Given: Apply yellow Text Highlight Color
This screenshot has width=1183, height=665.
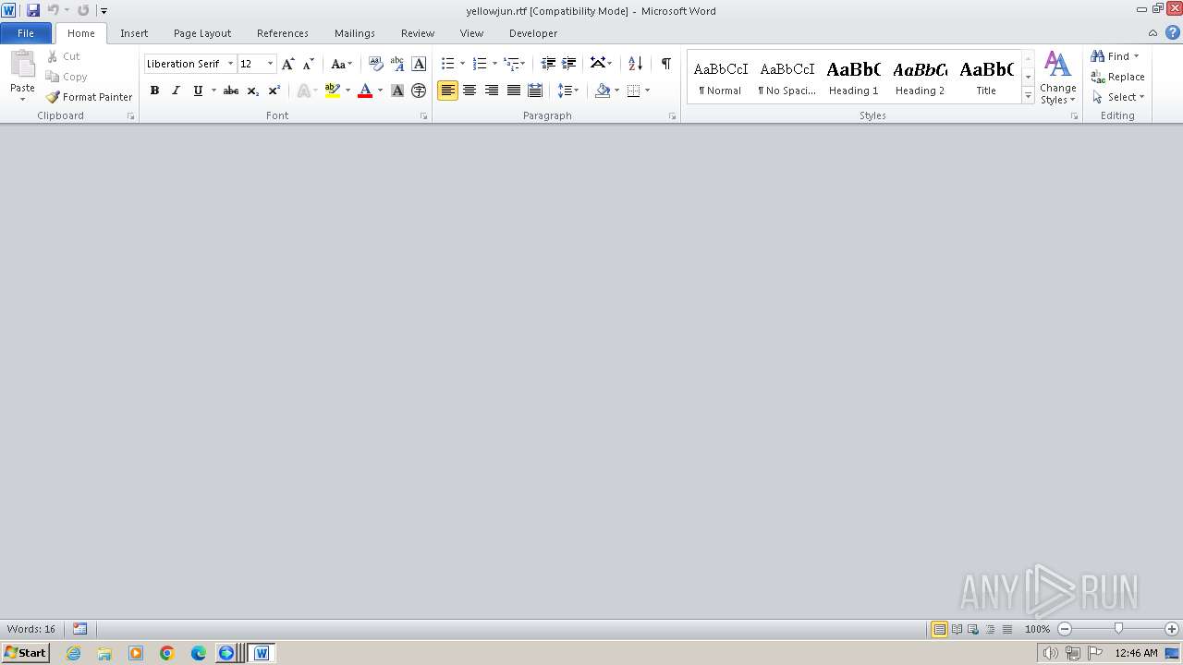Looking at the screenshot, I should 333,91.
